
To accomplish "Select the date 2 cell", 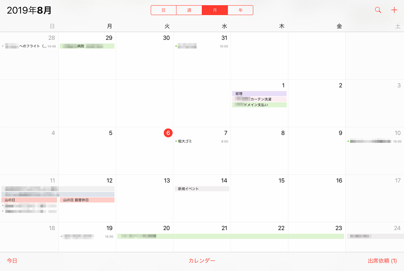I will [317, 103].
